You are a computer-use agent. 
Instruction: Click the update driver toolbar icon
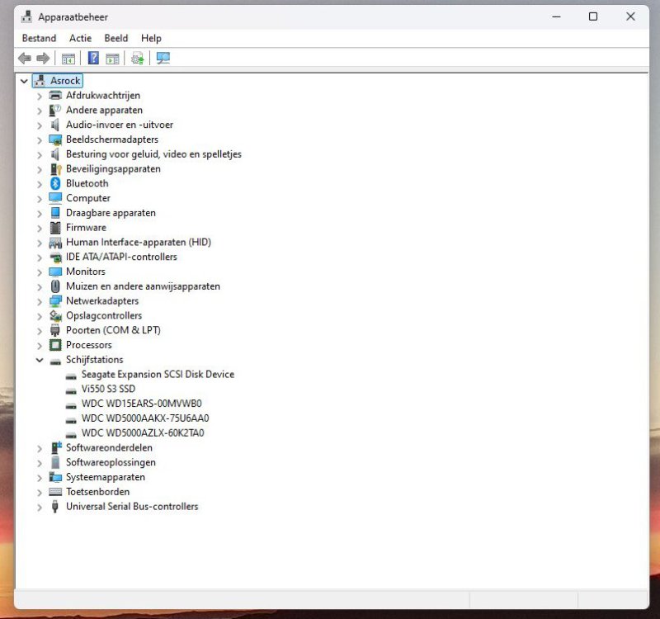tap(138, 58)
